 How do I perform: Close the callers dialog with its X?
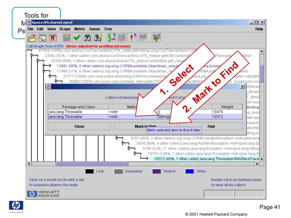click(x=242, y=87)
